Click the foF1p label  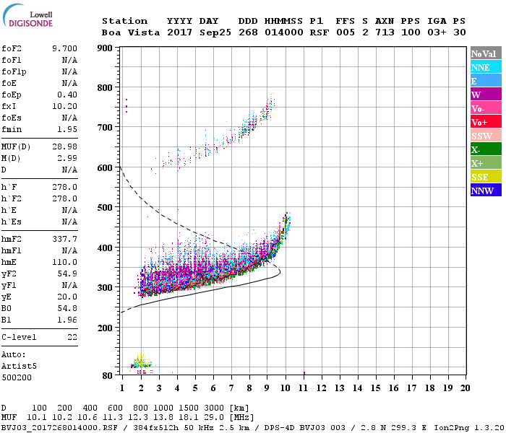[14, 71]
